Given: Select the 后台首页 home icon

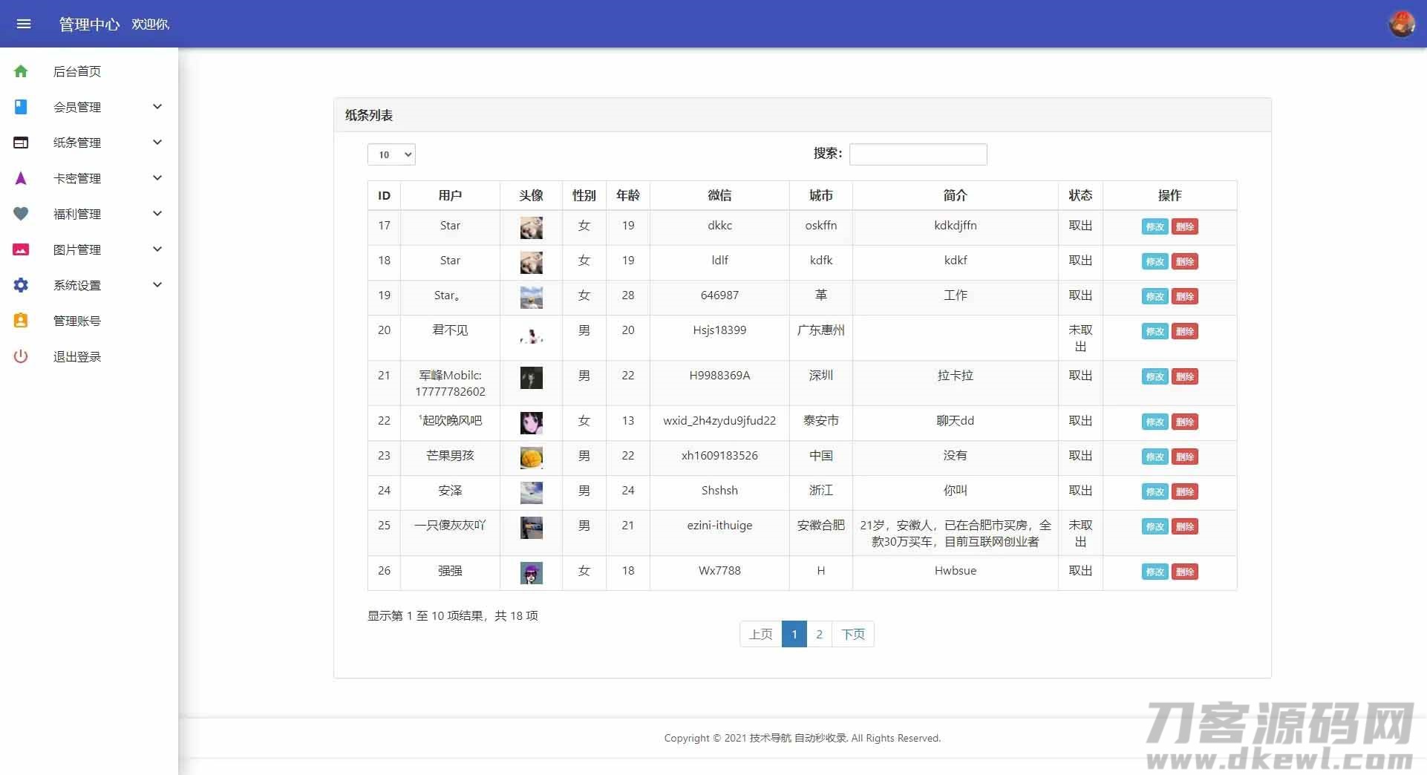Looking at the screenshot, I should pos(20,71).
